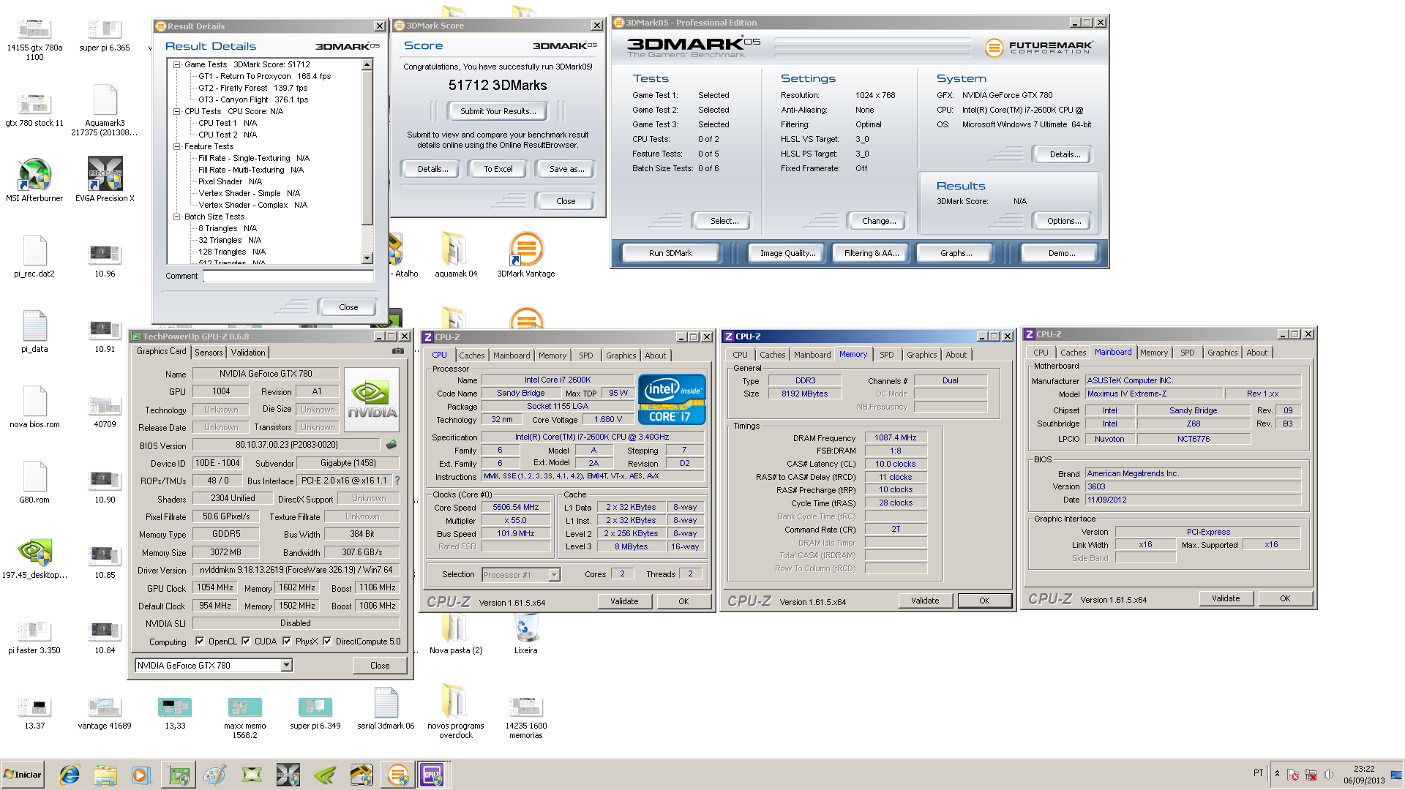
Task: Click the GPU-Z BIOS save chip icon
Action: (x=391, y=445)
